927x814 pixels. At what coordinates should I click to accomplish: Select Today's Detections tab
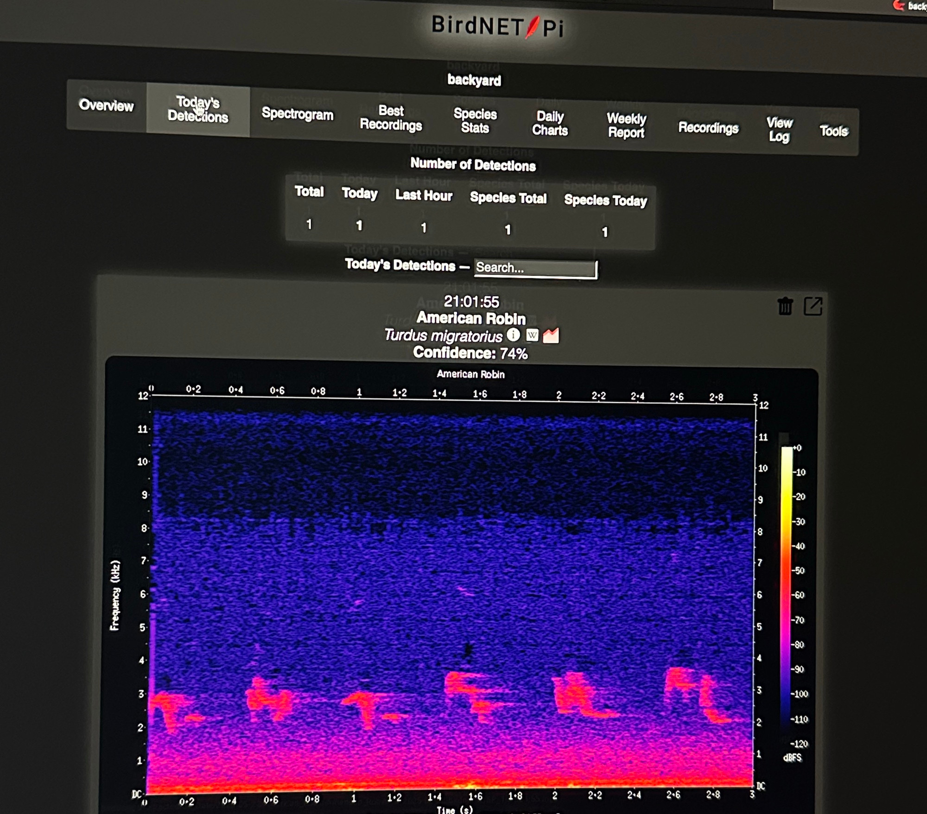[x=198, y=109]
